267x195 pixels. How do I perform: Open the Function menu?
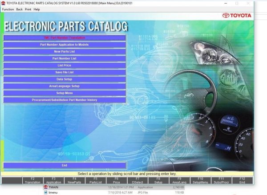click(8, 9)
